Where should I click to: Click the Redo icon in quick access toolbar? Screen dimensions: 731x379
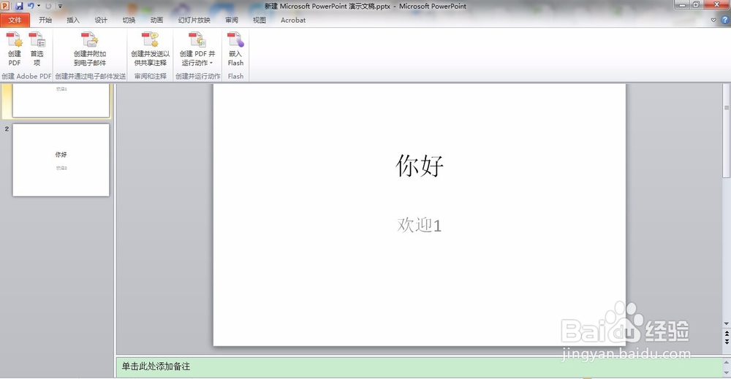coord(48,6)
